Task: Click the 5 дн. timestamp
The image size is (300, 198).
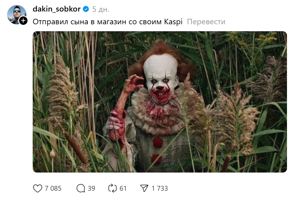Action: point(101,9)
